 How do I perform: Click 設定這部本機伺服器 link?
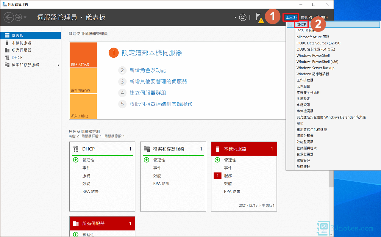[x=152, y=53]
